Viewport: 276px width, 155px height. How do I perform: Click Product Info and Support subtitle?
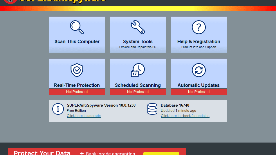tap(199, 47)
